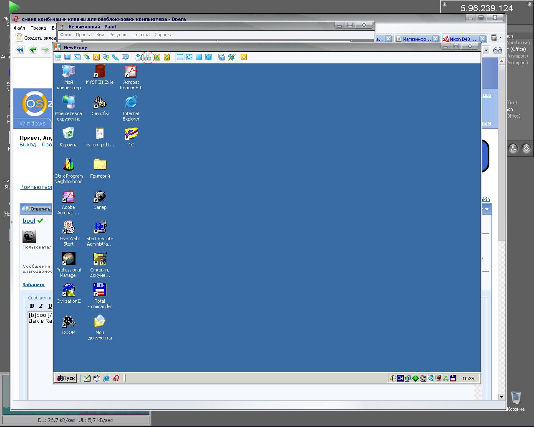Select the Григорий folder on the remote desktop
The width and height of the screenshot is (534, 427).
[x=100, y=168]
